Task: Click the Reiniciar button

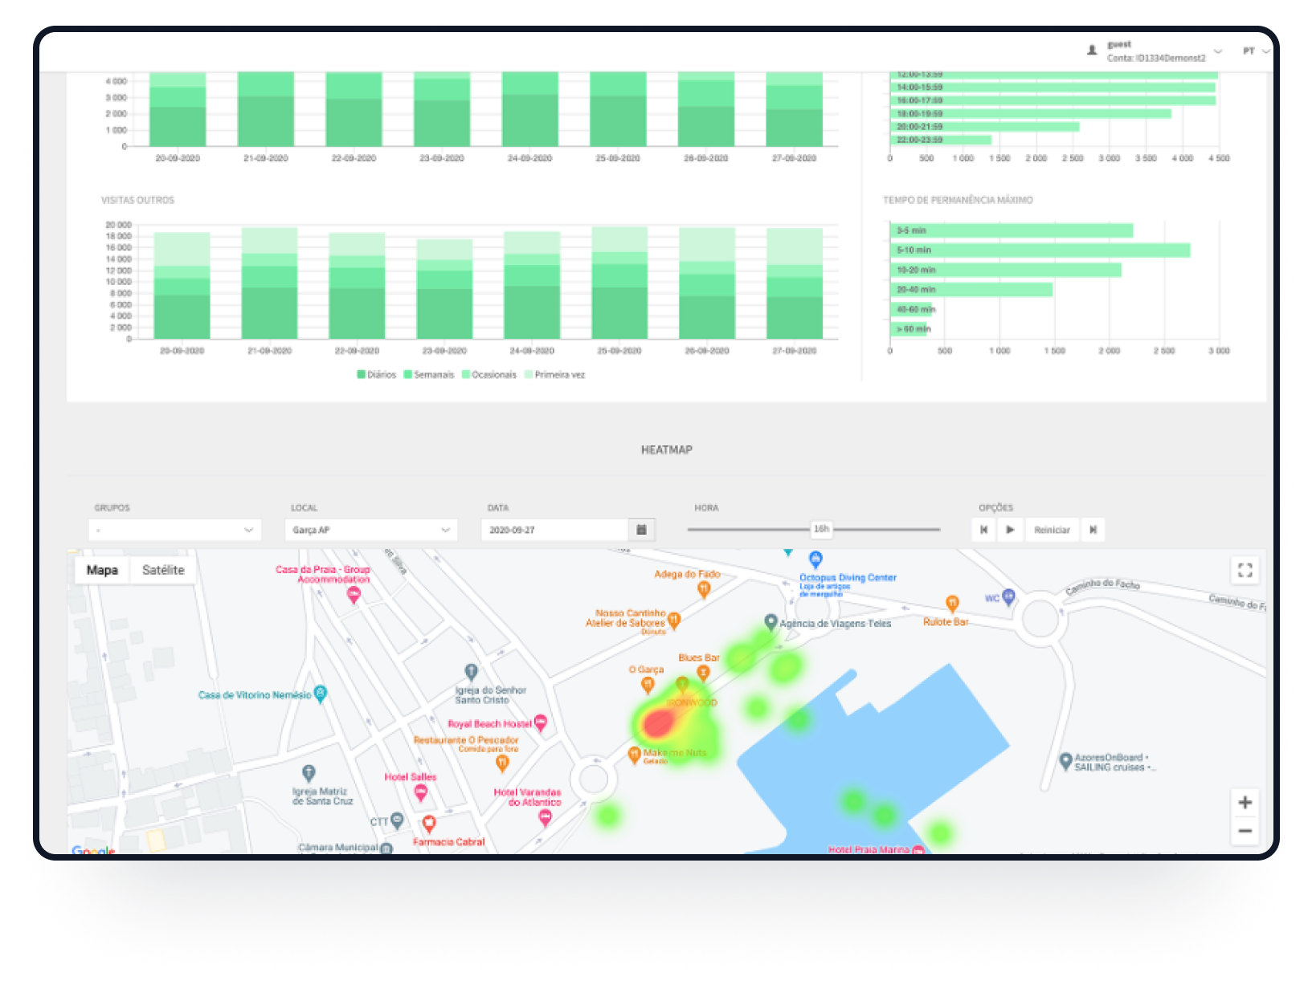Action: [1051, 530]
